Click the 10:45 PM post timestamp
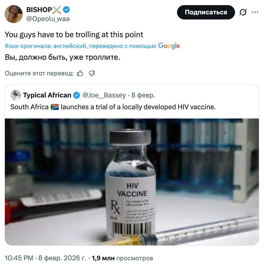264x268 pixels. pyautogui.click(x=19, y=258)
